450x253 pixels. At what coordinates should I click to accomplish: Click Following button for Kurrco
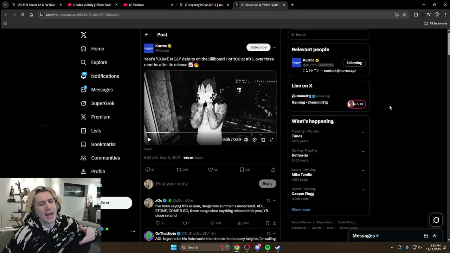tap(354, 63)
